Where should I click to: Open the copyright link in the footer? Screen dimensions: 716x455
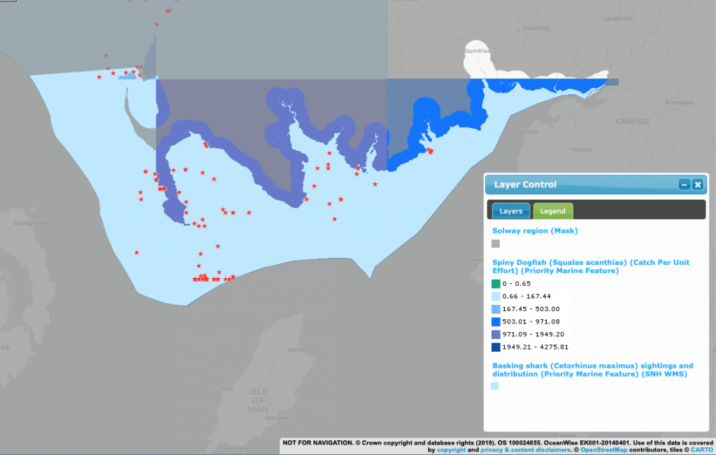click(451, 450)
